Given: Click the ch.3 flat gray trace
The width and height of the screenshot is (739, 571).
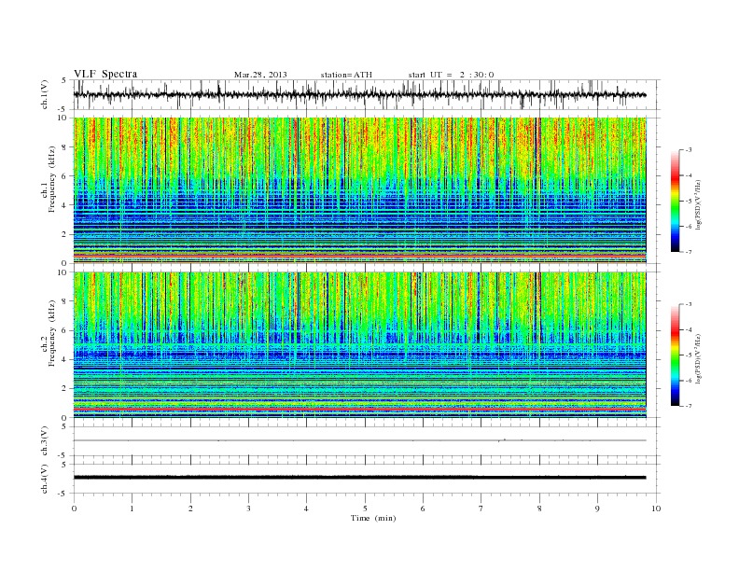Looking at the screenshot, I should click(360, 440).
